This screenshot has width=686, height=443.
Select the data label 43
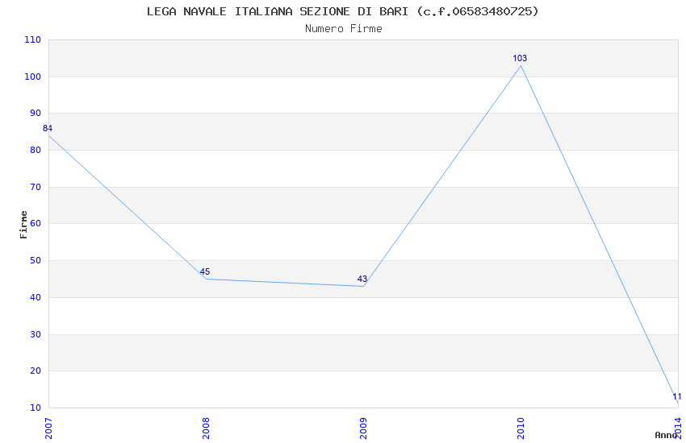click(362, 279)
